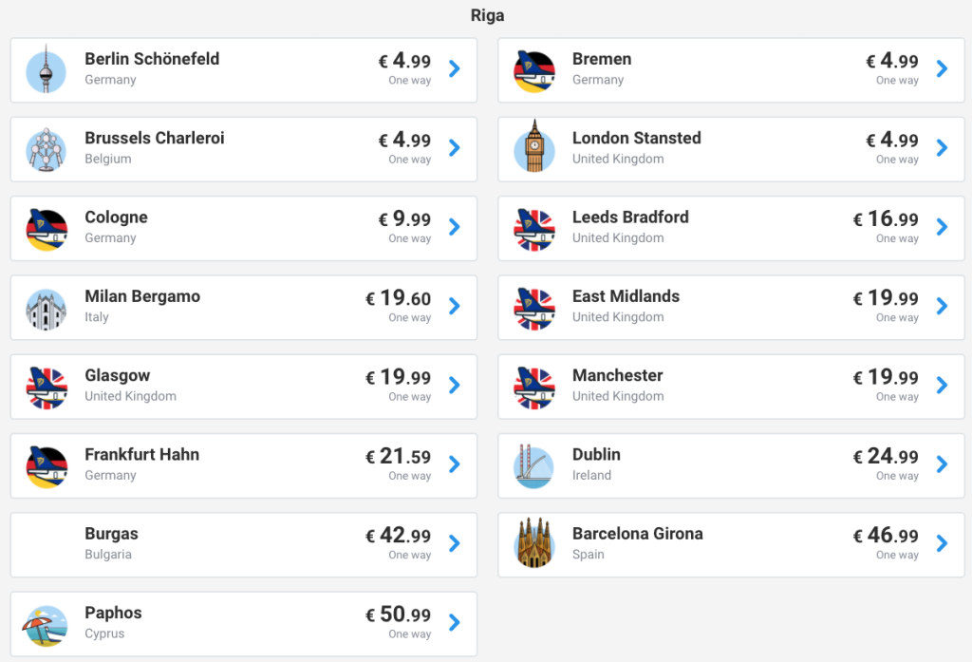Click the Big Ben icon for London Stansted
Viewport: 972px width, 662px height.
533,147
